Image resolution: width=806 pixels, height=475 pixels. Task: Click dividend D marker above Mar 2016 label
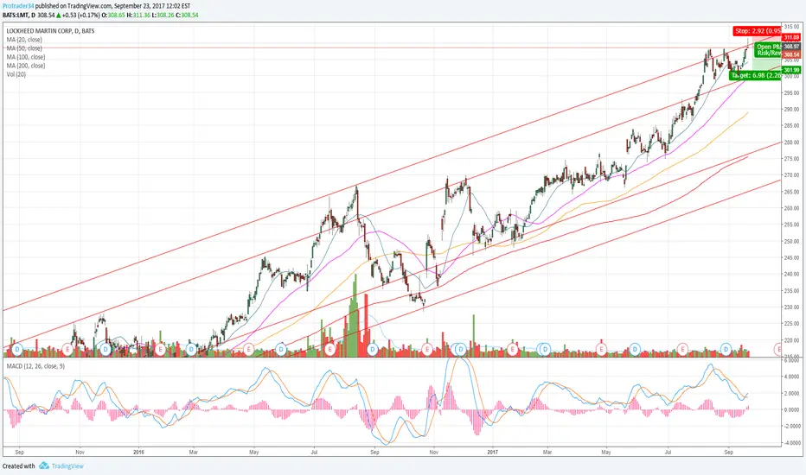tap(191, 349)
